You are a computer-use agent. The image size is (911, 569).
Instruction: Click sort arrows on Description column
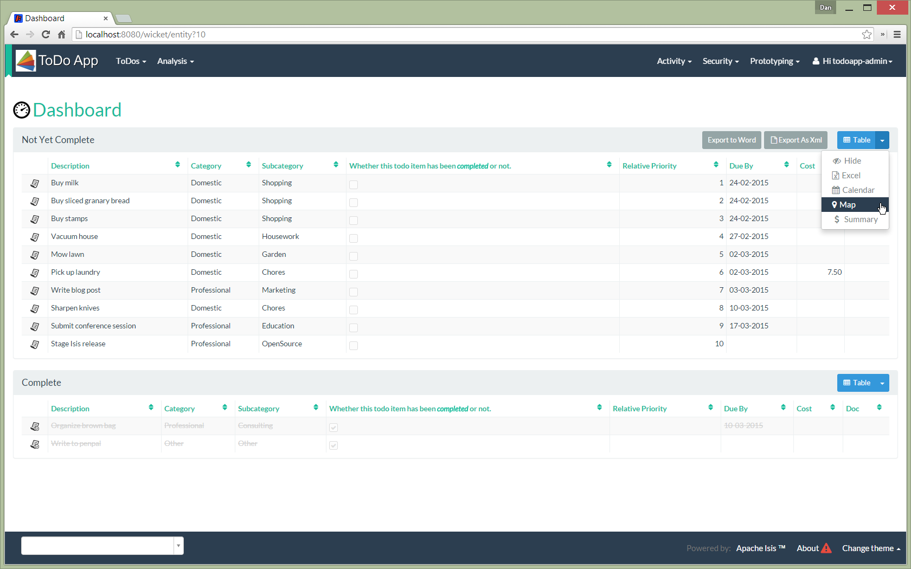click(x=177, y=165)
